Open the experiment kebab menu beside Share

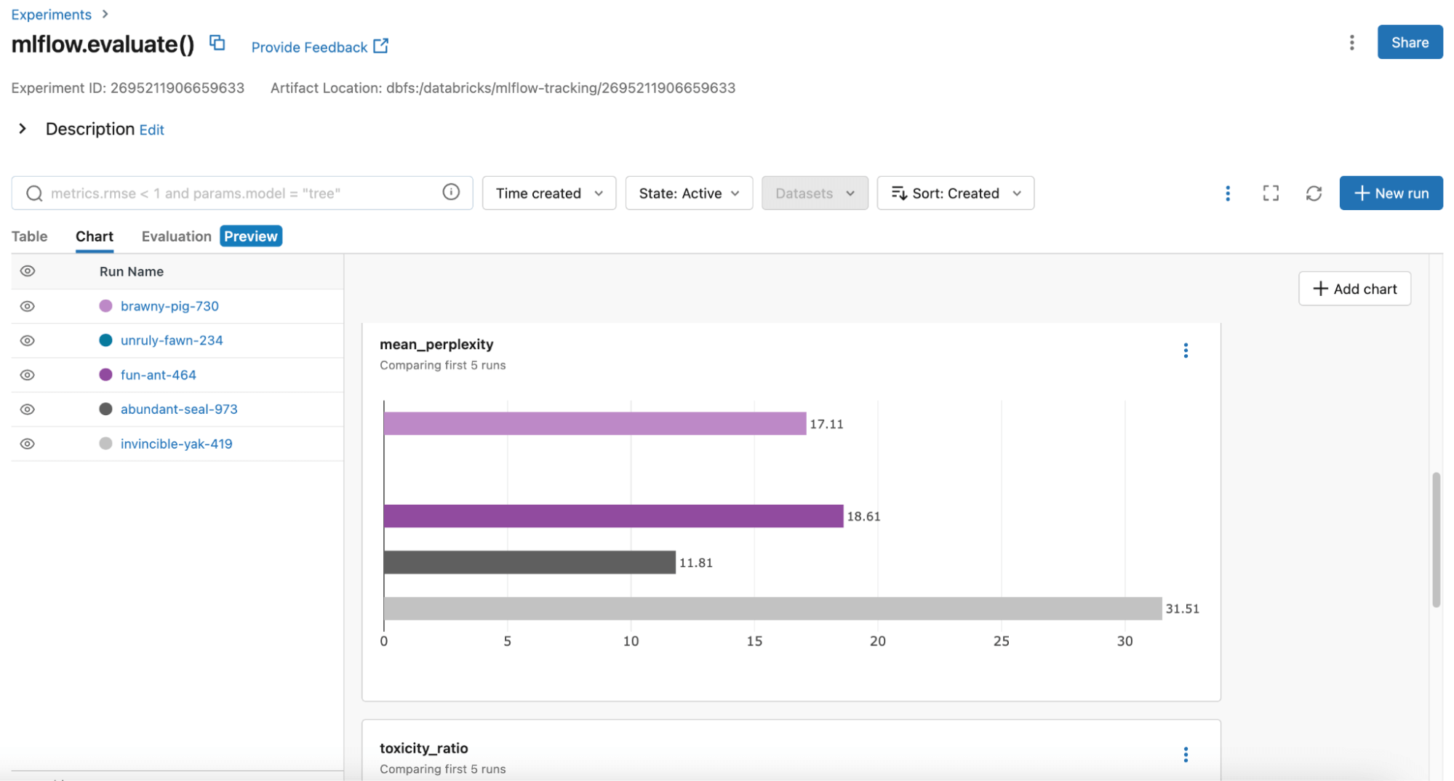[1351, 43]
